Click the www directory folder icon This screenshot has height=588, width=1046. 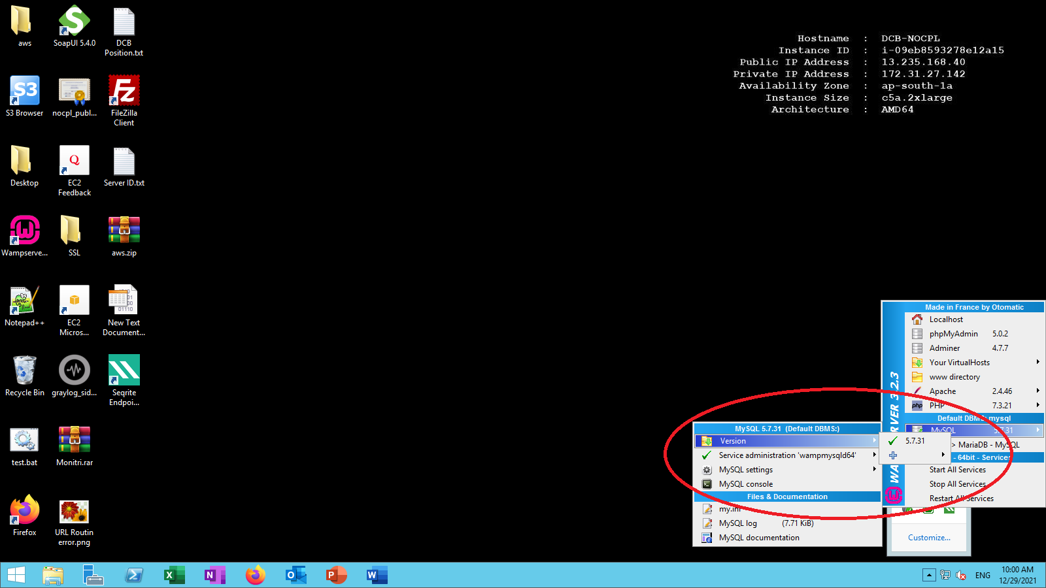point(917,377)
